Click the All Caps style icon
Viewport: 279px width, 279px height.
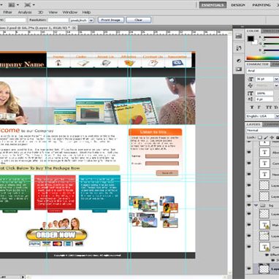pyautogui.click(x=269, y=107)
